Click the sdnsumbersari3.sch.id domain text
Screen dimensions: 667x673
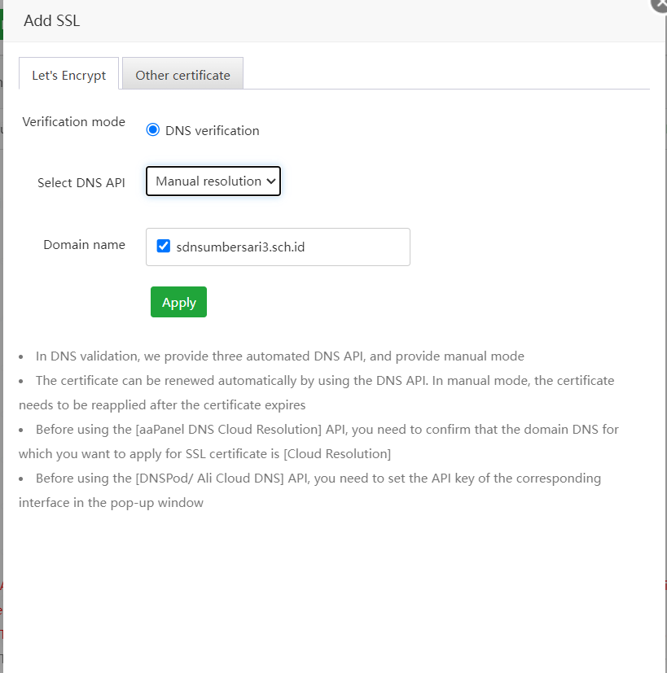(240, 247)
